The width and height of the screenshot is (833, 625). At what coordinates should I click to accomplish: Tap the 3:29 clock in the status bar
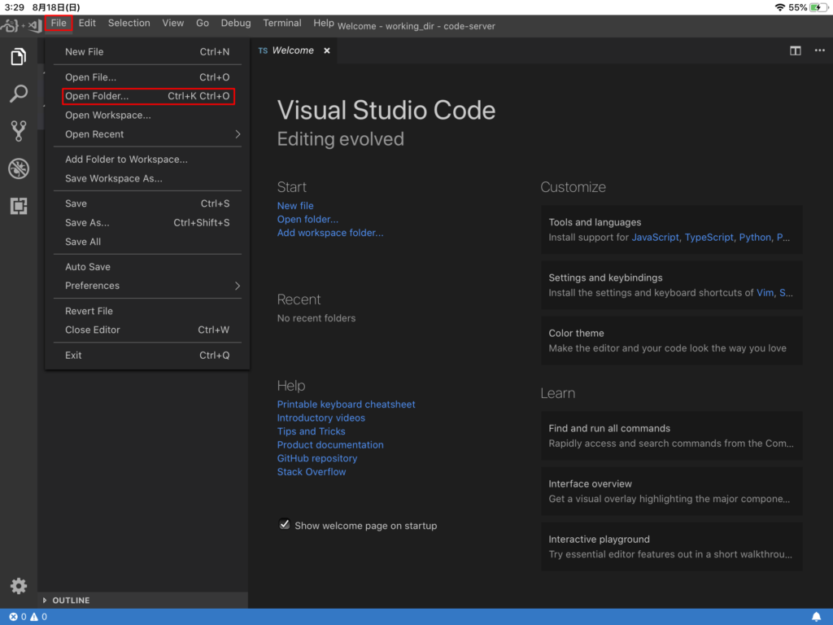[x=15, y=7]
